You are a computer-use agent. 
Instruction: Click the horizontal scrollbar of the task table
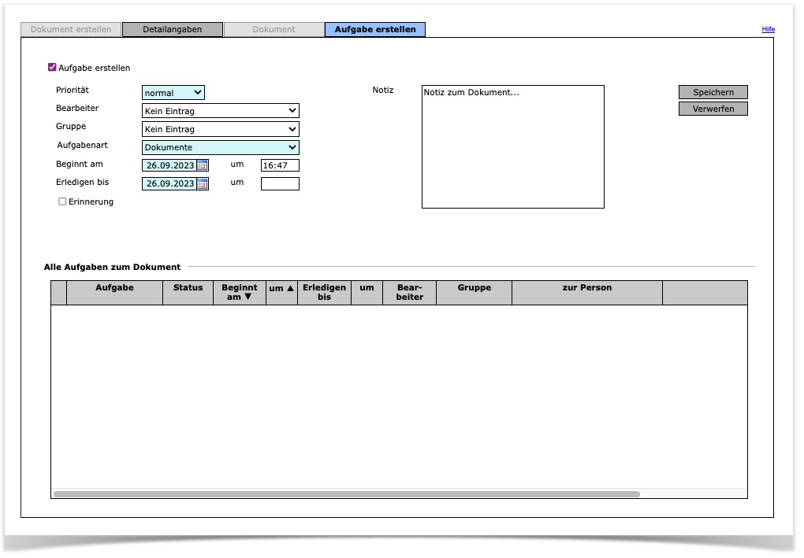[347, 494]
